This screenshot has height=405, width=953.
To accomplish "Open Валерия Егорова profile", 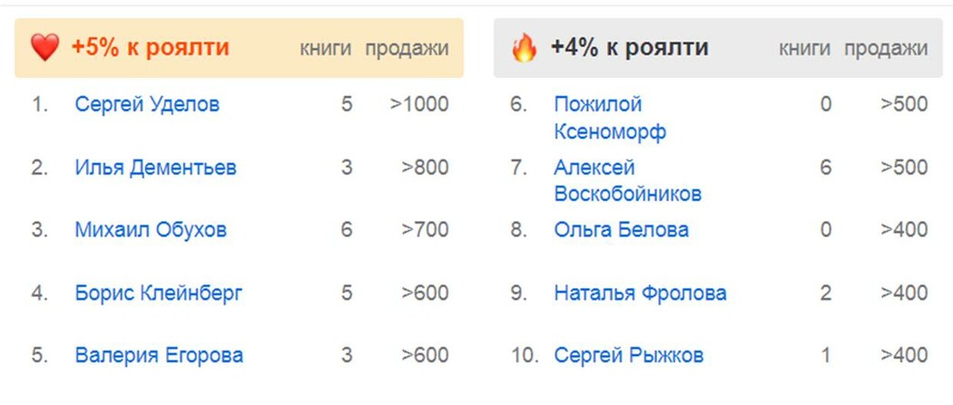I will [x=159, y=355].
